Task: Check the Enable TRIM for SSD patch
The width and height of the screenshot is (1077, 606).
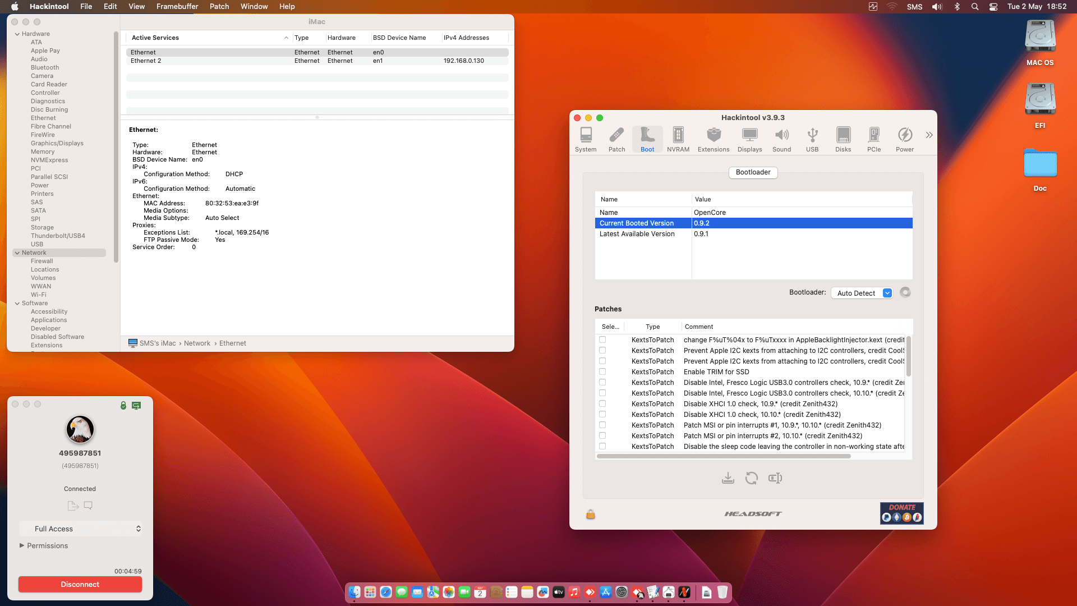Action: click(602, 371)
